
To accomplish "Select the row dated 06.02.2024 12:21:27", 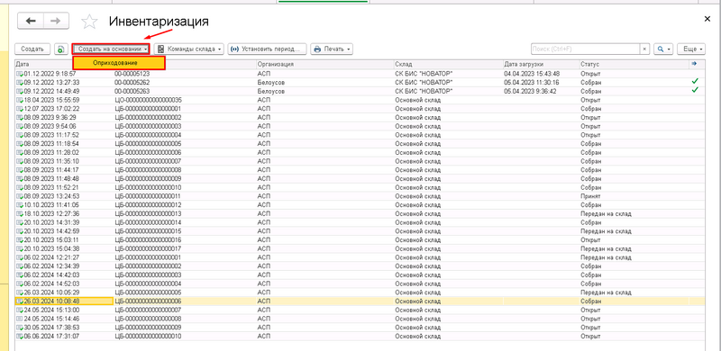I will pos(360,257).
